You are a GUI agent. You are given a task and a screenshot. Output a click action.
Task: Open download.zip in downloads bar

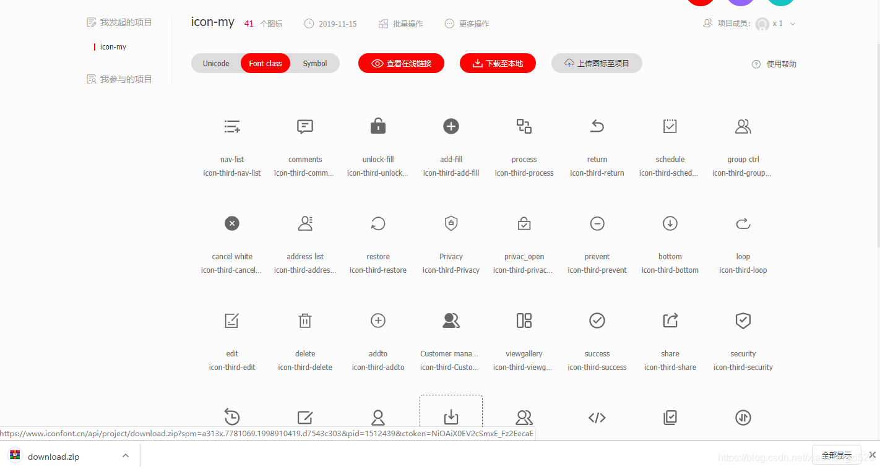tap(53, 457)
